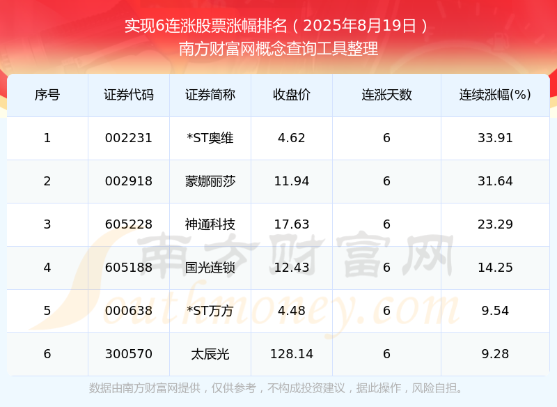Click rank number 4 in 序号 column

47,268
